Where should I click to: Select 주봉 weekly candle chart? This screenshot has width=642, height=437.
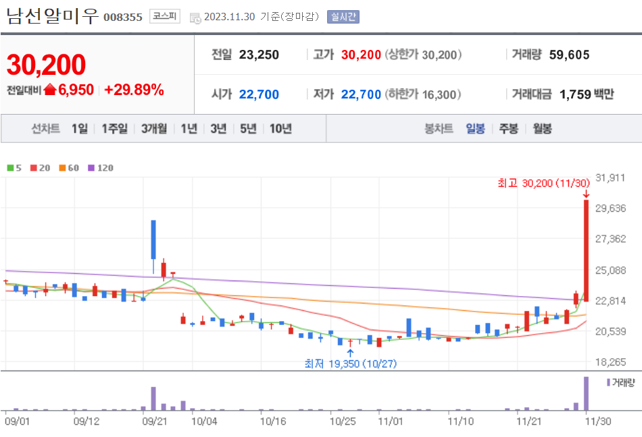pyautogui.click(x=508, y=129)
